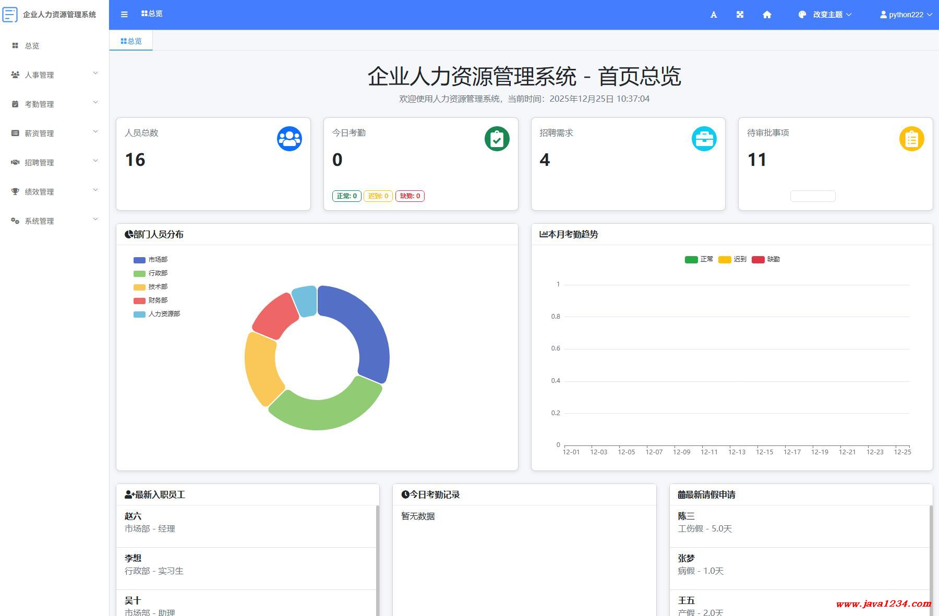Click the font size A icon
The image size is (939, 616).
(x=714, y=15)
